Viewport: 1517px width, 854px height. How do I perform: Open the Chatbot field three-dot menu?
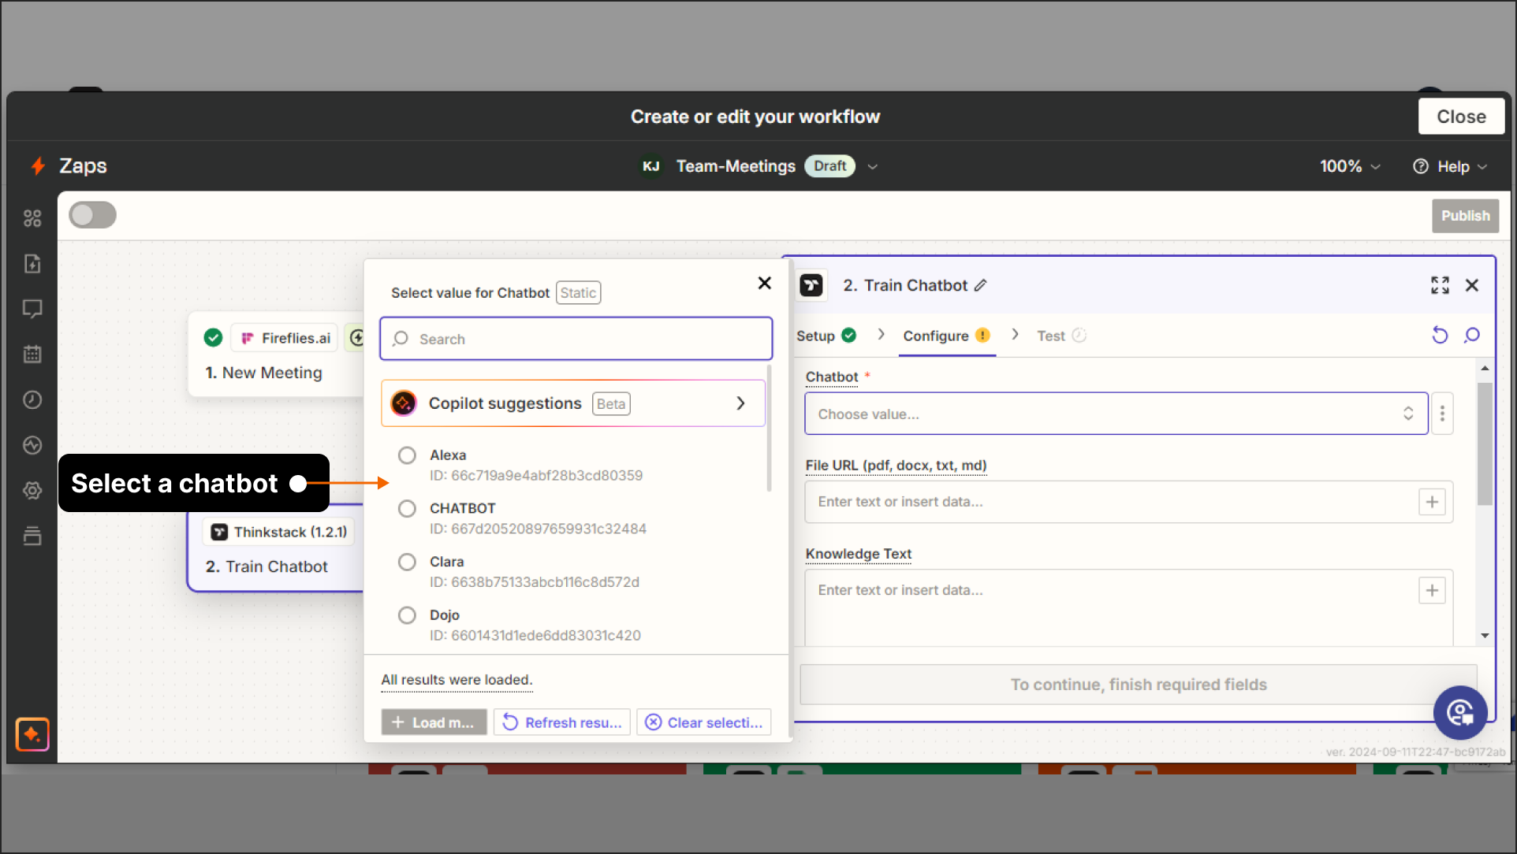pos(1442,414)
